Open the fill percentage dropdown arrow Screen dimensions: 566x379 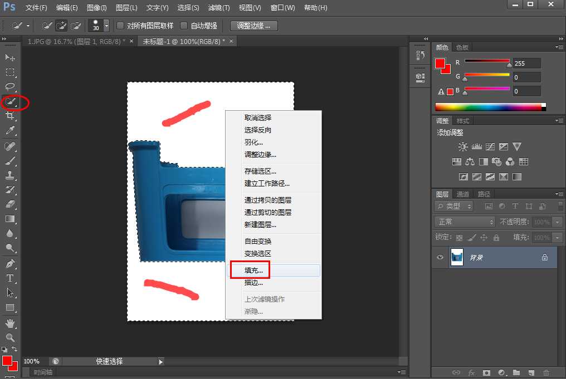point(558,237)
